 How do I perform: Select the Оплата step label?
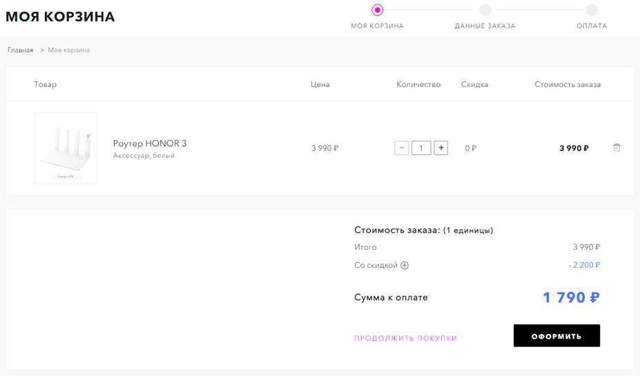pos(592,26)
